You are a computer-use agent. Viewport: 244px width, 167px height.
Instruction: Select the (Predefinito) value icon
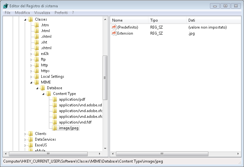tap(114, 27)
